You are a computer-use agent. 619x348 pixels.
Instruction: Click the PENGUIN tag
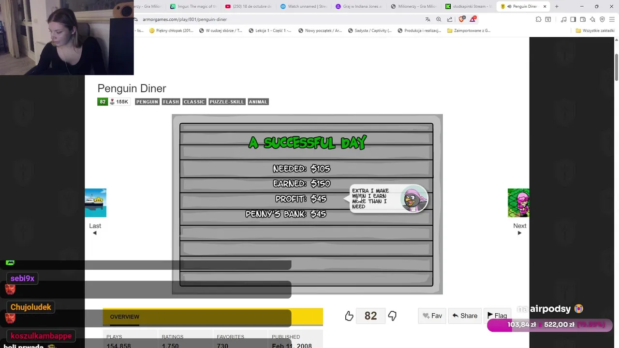147,101
